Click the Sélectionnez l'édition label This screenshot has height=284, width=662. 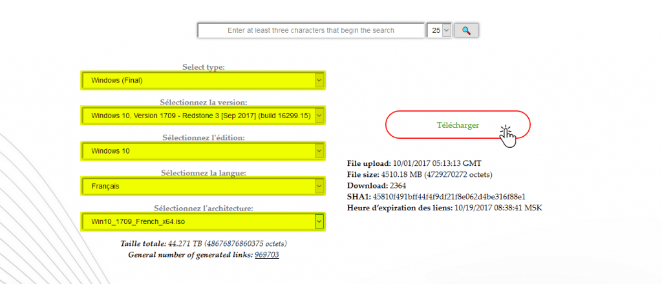click(x=204, y=137)
